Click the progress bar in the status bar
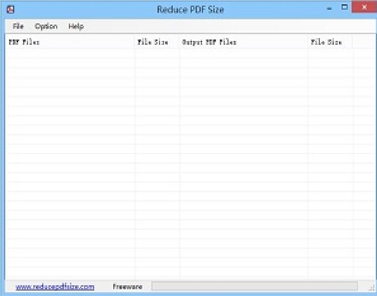This screenshot has width=377, height=296. pos(255,286)
